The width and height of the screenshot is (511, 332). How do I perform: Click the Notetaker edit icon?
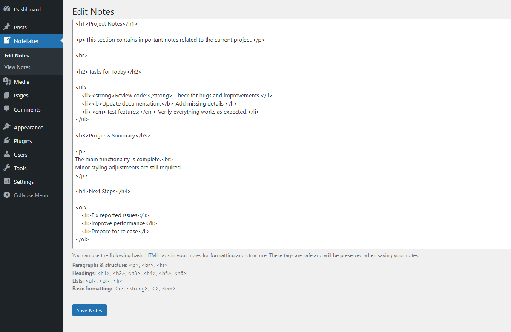click(7, 41)
